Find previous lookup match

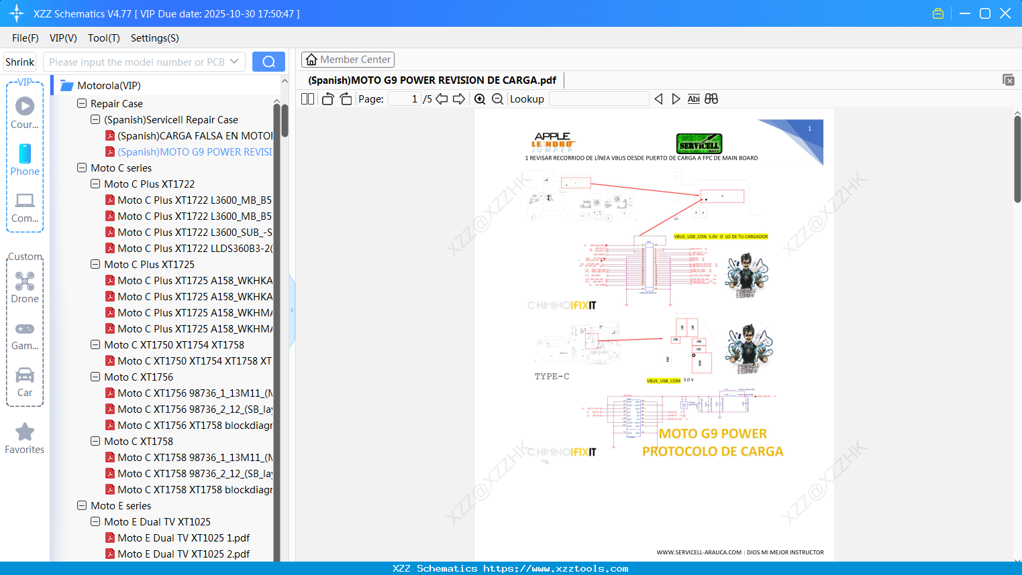(658, 99)
